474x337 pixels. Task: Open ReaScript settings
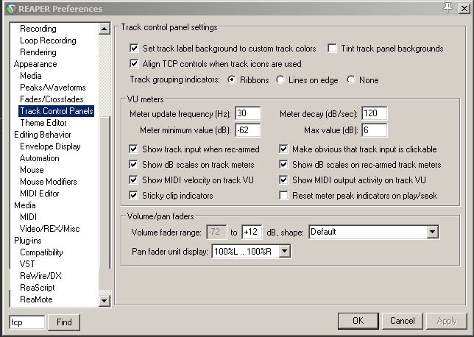tap(38, 288)
